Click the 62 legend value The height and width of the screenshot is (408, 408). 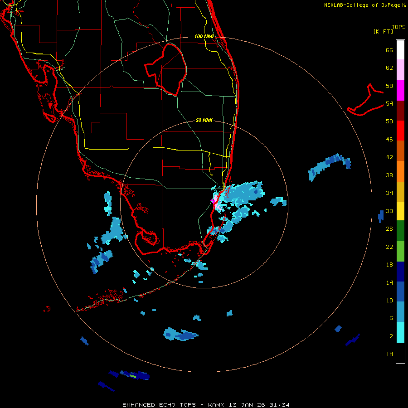[x=389, y=68]
